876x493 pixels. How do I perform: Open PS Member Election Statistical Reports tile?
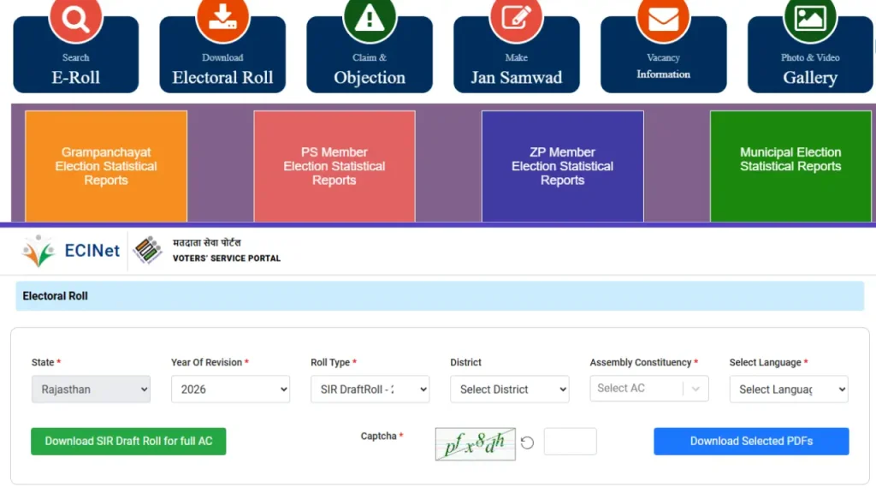point(334,166)
